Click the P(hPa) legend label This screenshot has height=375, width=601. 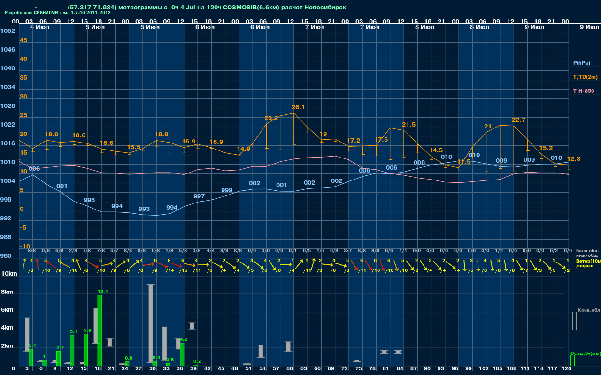coord(581,63)
